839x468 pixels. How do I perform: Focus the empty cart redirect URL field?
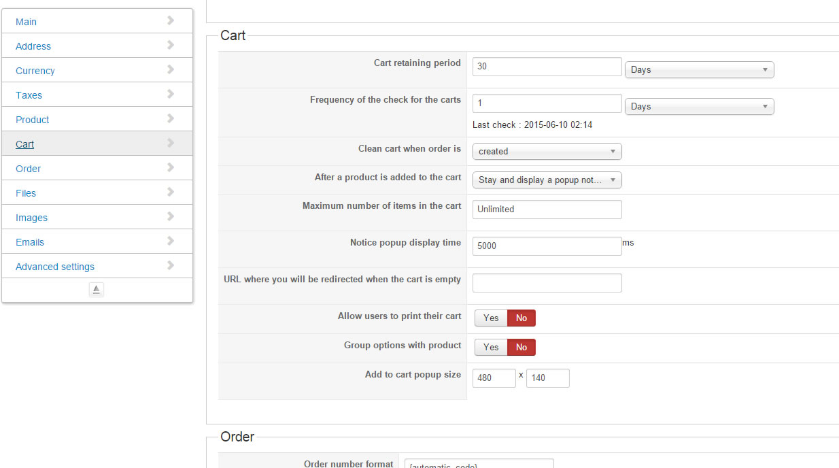pyautogui.click(x=547, y=283)
